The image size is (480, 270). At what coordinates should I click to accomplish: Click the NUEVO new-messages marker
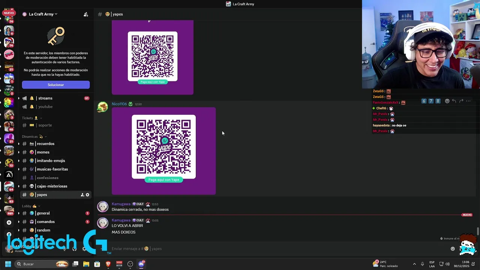[x=467, y=215]
